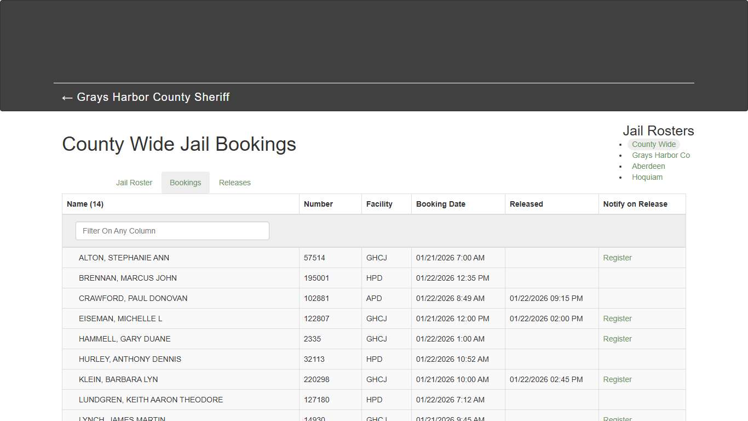Open the Grays Harbor Co roster

(661, 155)
